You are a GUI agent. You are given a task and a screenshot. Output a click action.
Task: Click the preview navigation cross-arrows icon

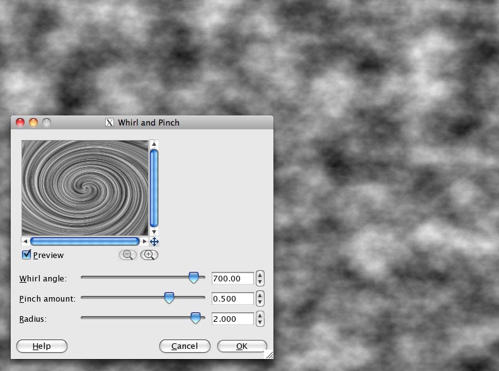click(154, 242)
